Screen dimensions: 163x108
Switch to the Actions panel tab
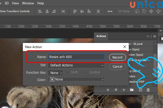[101, 36]
